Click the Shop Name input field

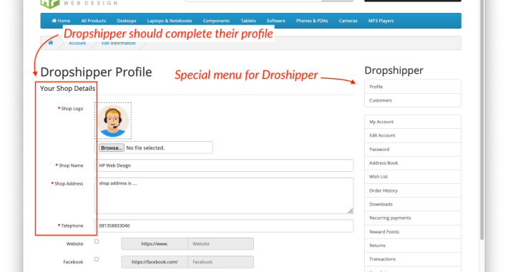pos(224,165)
